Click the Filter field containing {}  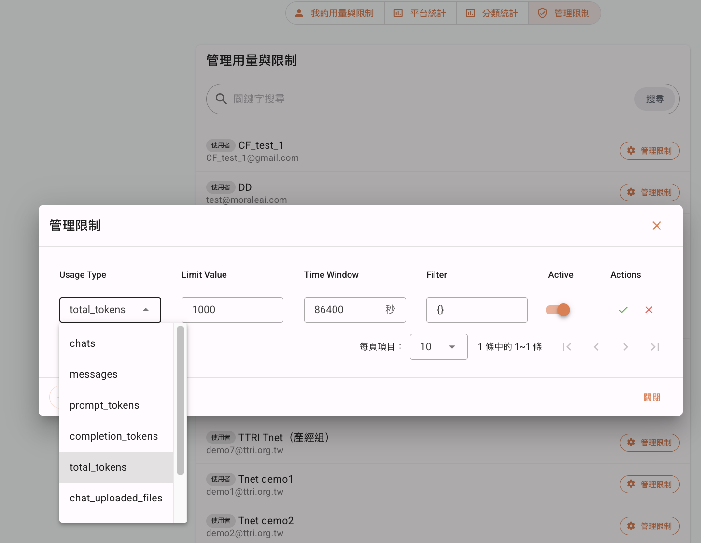tap(477, 310)
